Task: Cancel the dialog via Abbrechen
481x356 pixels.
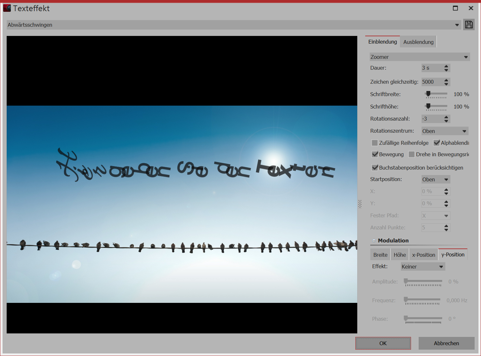Action: click(446, 343)
